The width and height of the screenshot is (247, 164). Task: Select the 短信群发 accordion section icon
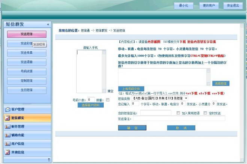(7, 118)
